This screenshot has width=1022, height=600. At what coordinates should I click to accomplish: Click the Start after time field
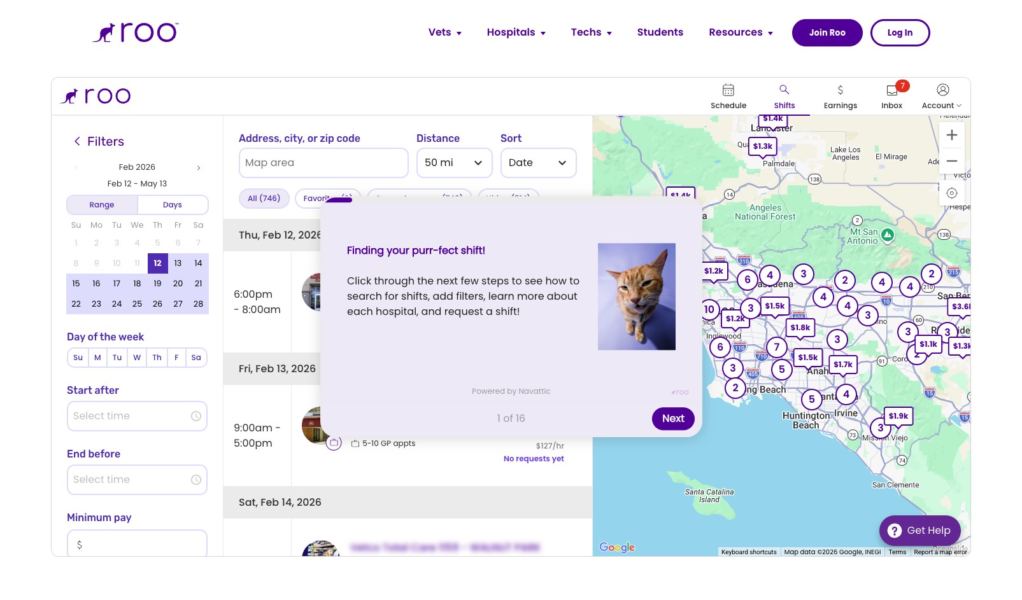pos(137,416)
